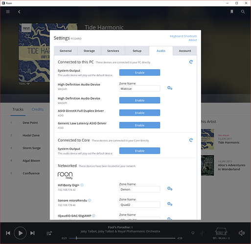The width and height of the screenshot is (251, 244).
Task: Enable ASIO DirectX Full Duplex Driver
Action: pos(139,113)
